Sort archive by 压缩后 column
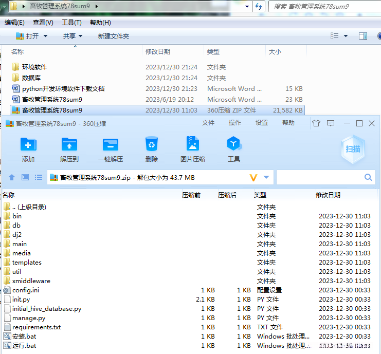 pos(227,195)
